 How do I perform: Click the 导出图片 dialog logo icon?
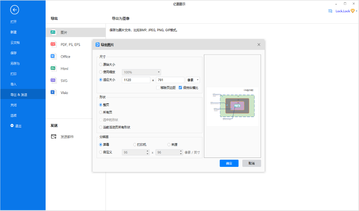pos(97,44)
